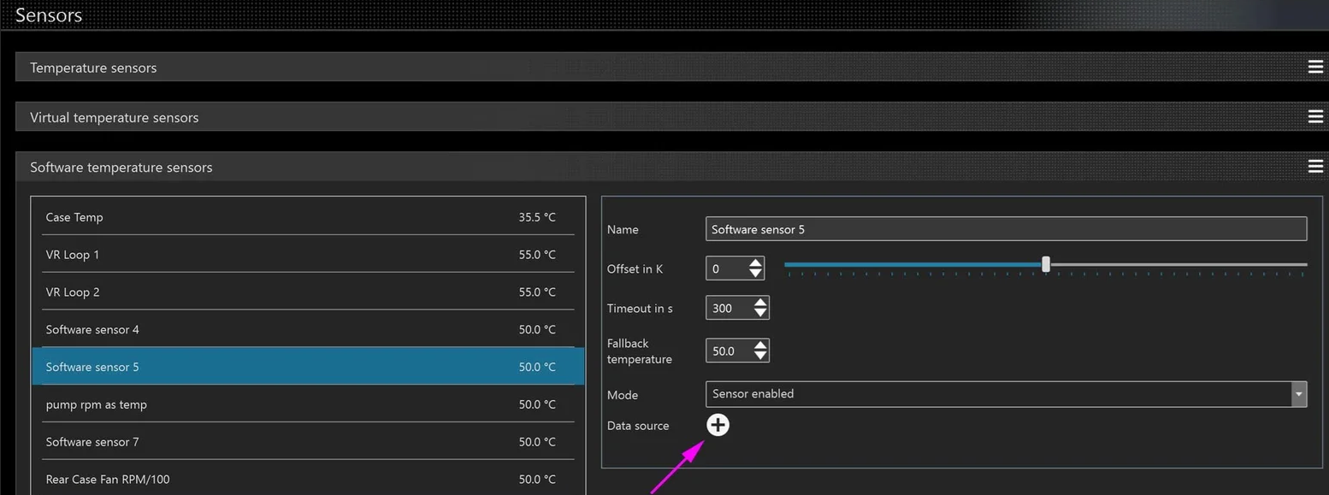Screen dimensions: 1329x495
Task: Decrease Fallback temperature with down arrow
Action: [x=760, y=356]
